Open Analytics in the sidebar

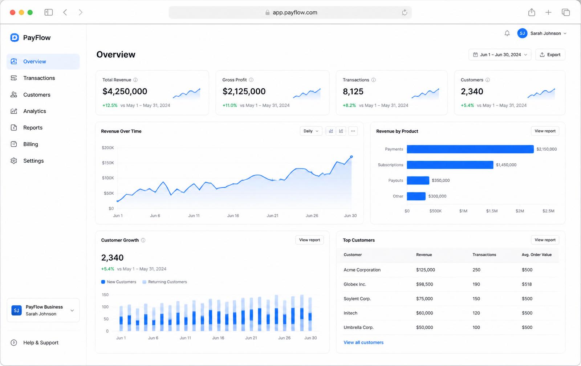pyautogui.click(x=43, y=111)
